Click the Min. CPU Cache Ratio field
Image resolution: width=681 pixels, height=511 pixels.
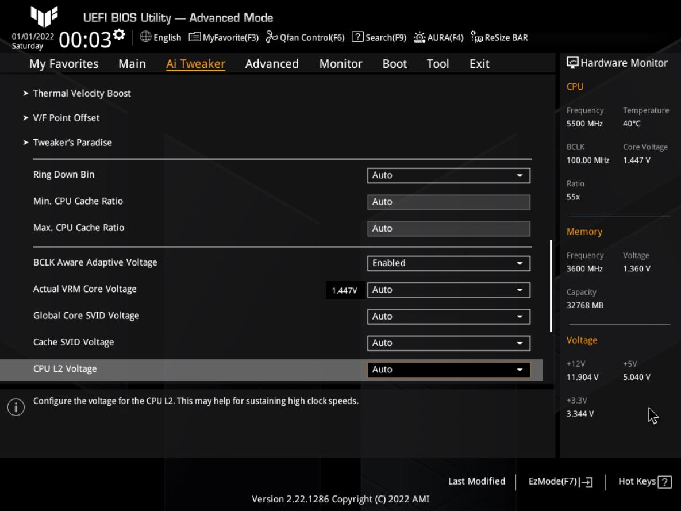pos(448,202)
